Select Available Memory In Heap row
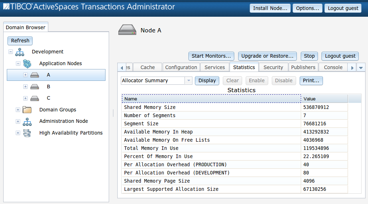The image size is (368, 204). (235, 132)
